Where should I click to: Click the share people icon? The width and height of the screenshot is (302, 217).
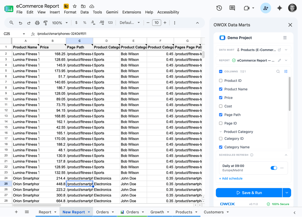(x=266, y=8)
